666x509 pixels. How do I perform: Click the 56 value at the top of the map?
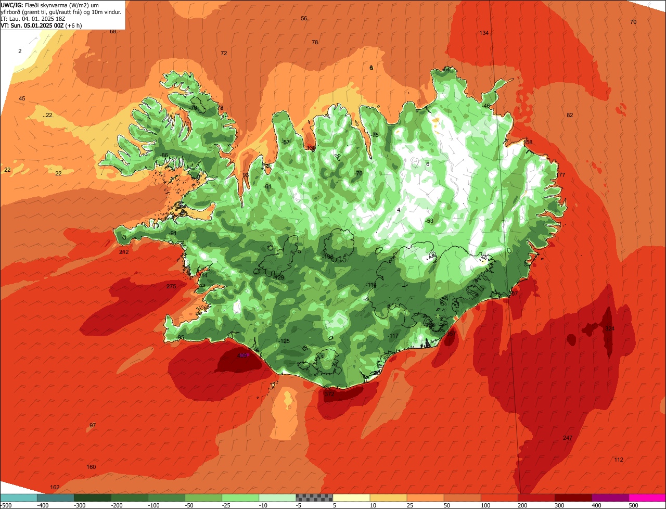tap(304, 18)
